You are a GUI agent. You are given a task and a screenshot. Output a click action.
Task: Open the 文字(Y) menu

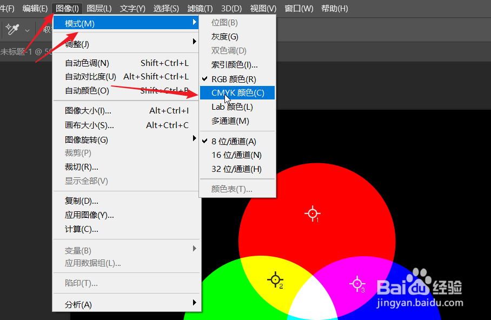click(132, 9)
